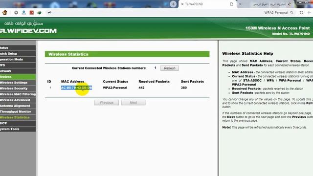Click the ID column header

(49, 82)
